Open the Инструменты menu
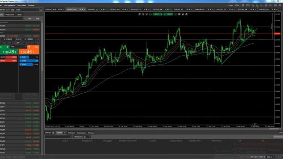 (10, 5)
